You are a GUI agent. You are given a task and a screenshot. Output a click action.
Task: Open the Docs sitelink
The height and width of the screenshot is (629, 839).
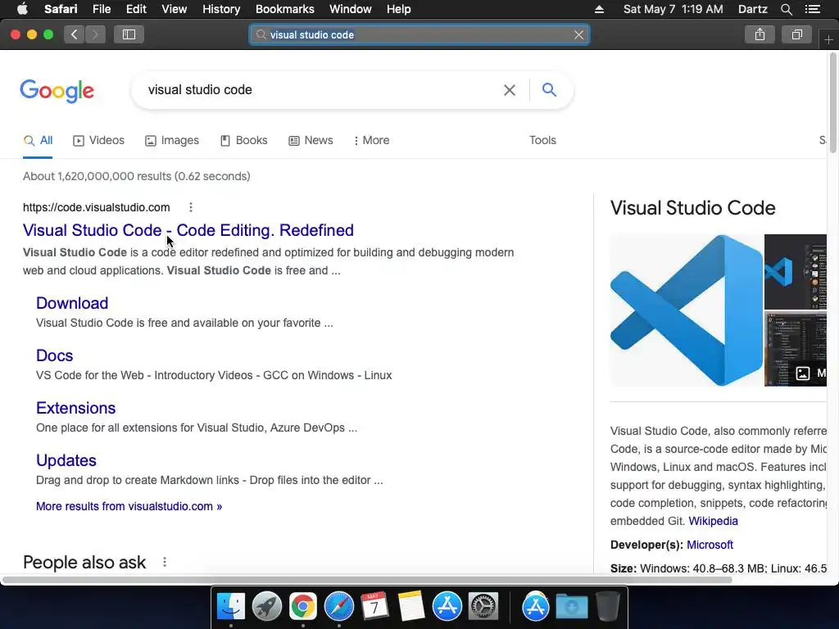pyautogui.click(x=55, y=355)
